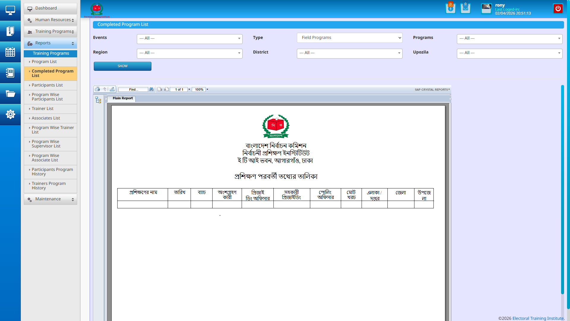
Task: Open Participants List report menu item
Action: (47, 85)
